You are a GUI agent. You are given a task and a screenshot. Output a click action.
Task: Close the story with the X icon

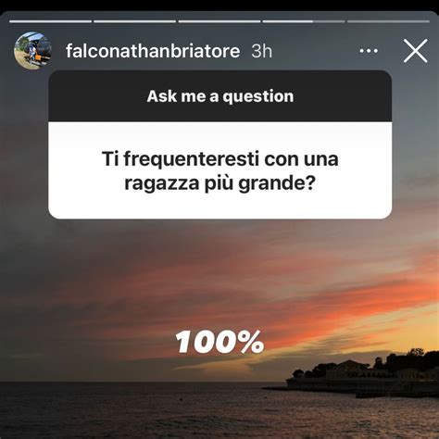[416, 51]
